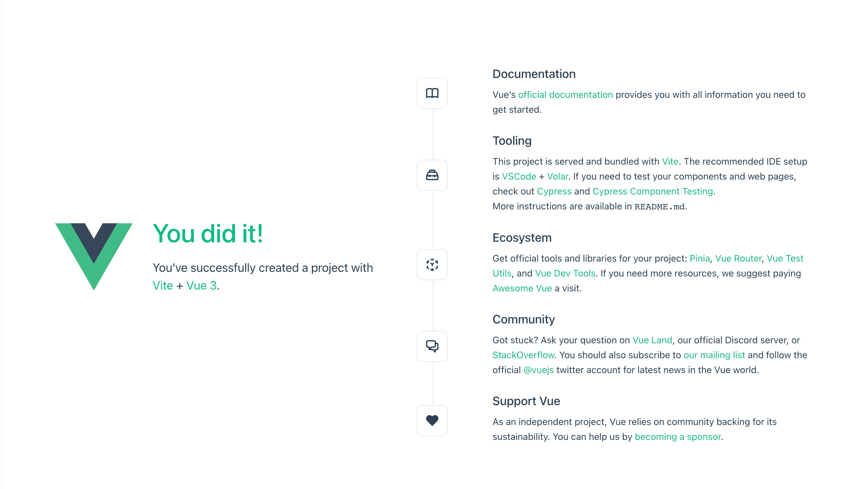Click the Support Vue heart icon
This screenshot has height=489, width=867.
[x=432, y=421]
